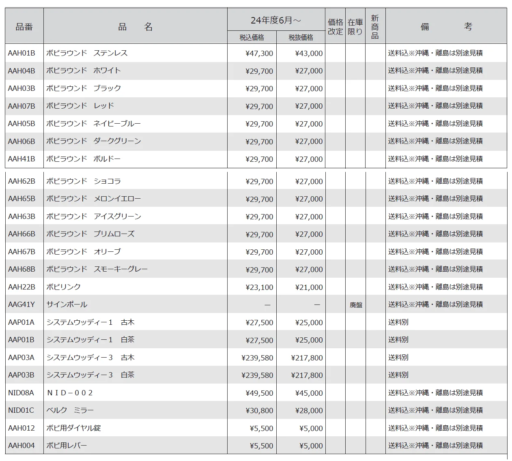
Task: Select product code AAH41B
Action: tap(22, 159)
